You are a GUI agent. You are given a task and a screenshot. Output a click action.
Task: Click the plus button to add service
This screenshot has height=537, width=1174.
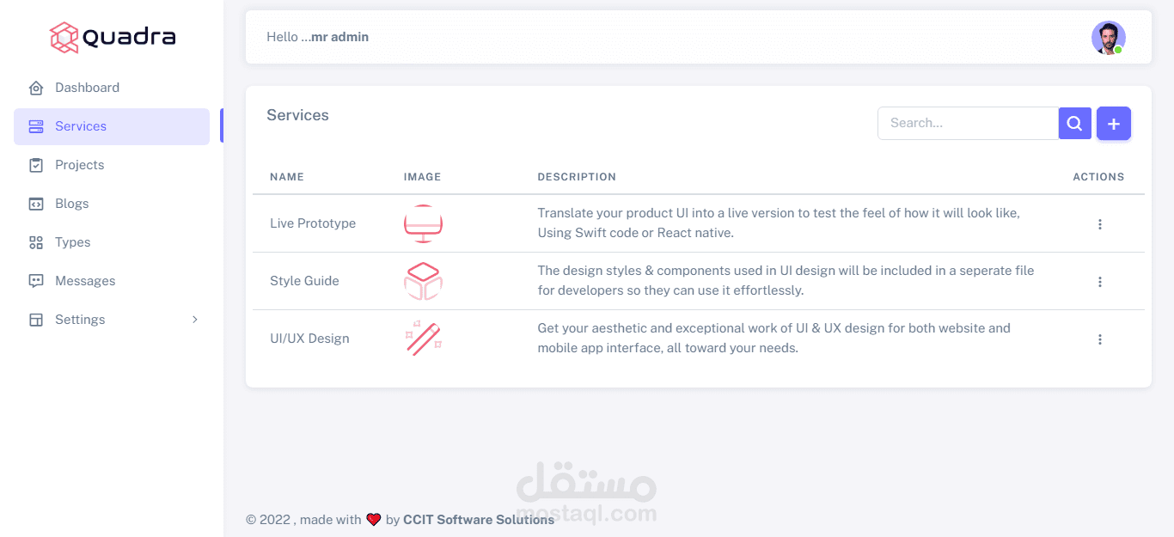(1114, 124)
